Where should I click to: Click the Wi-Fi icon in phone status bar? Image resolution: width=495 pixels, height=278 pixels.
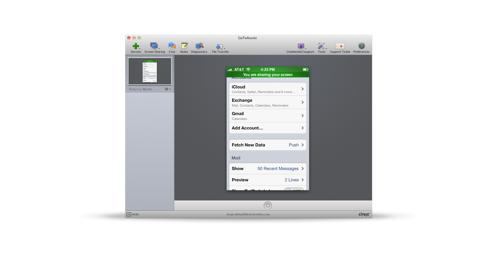tap(248, 69)
